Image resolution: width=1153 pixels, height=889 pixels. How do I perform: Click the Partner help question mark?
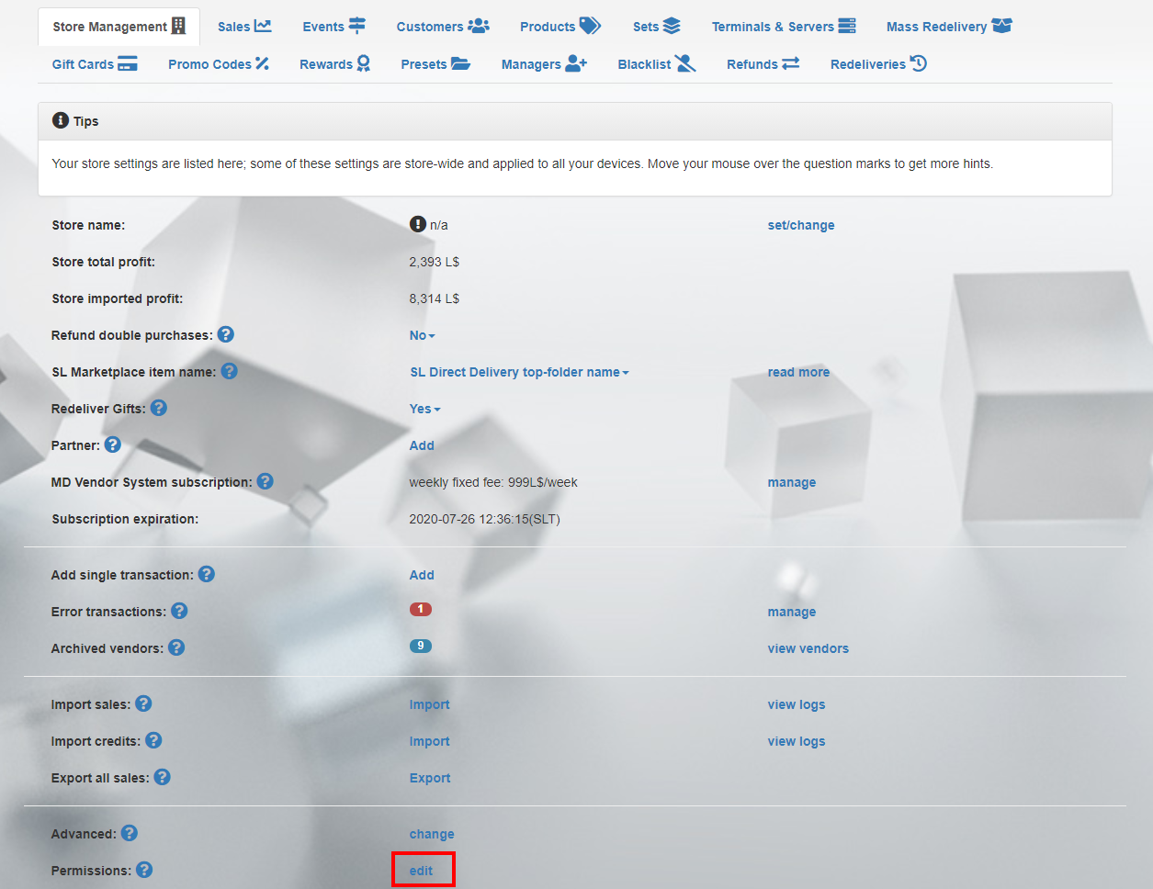coord(113,444)
